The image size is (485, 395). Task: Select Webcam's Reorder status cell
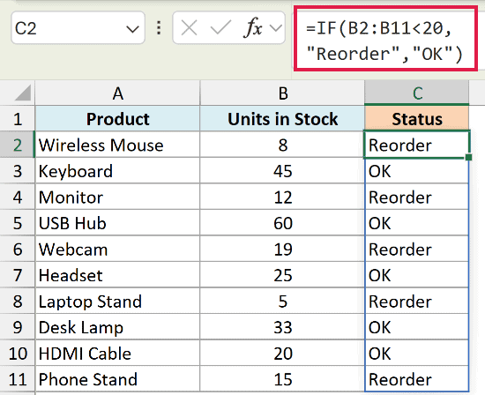(x=417, y=249)
